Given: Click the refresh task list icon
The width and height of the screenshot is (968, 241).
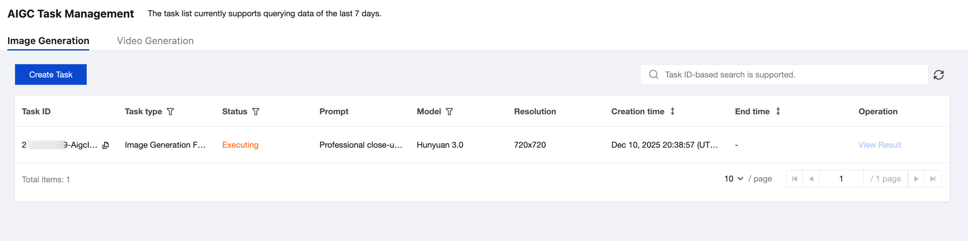Looking at the screenshot, I should click(x=938, y=75).
